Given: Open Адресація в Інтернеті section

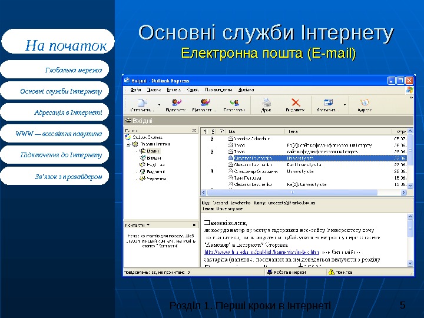Looking at the screenshot, I should (x=55, y=112).
